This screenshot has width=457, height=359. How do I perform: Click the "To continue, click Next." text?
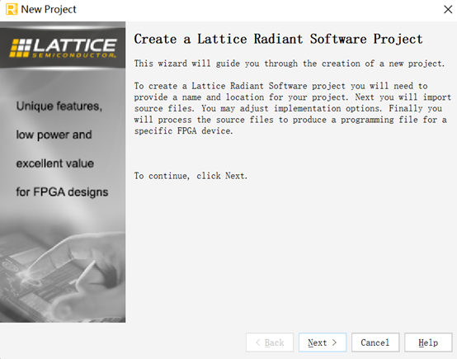coord(191,176)
